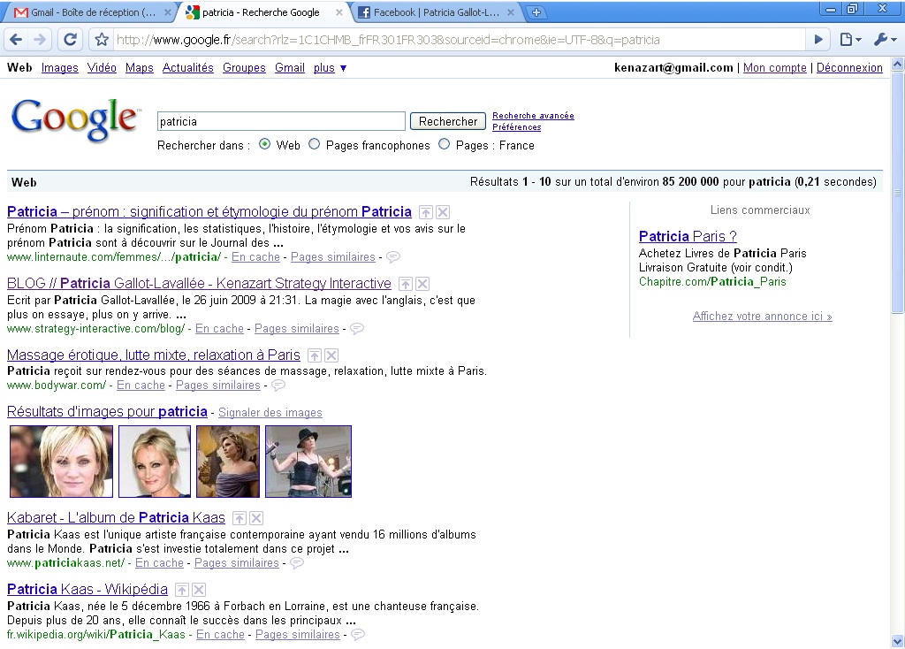Open Pages similaires for the bodywar.com result
905x649 pixels.
pos(218,386)
